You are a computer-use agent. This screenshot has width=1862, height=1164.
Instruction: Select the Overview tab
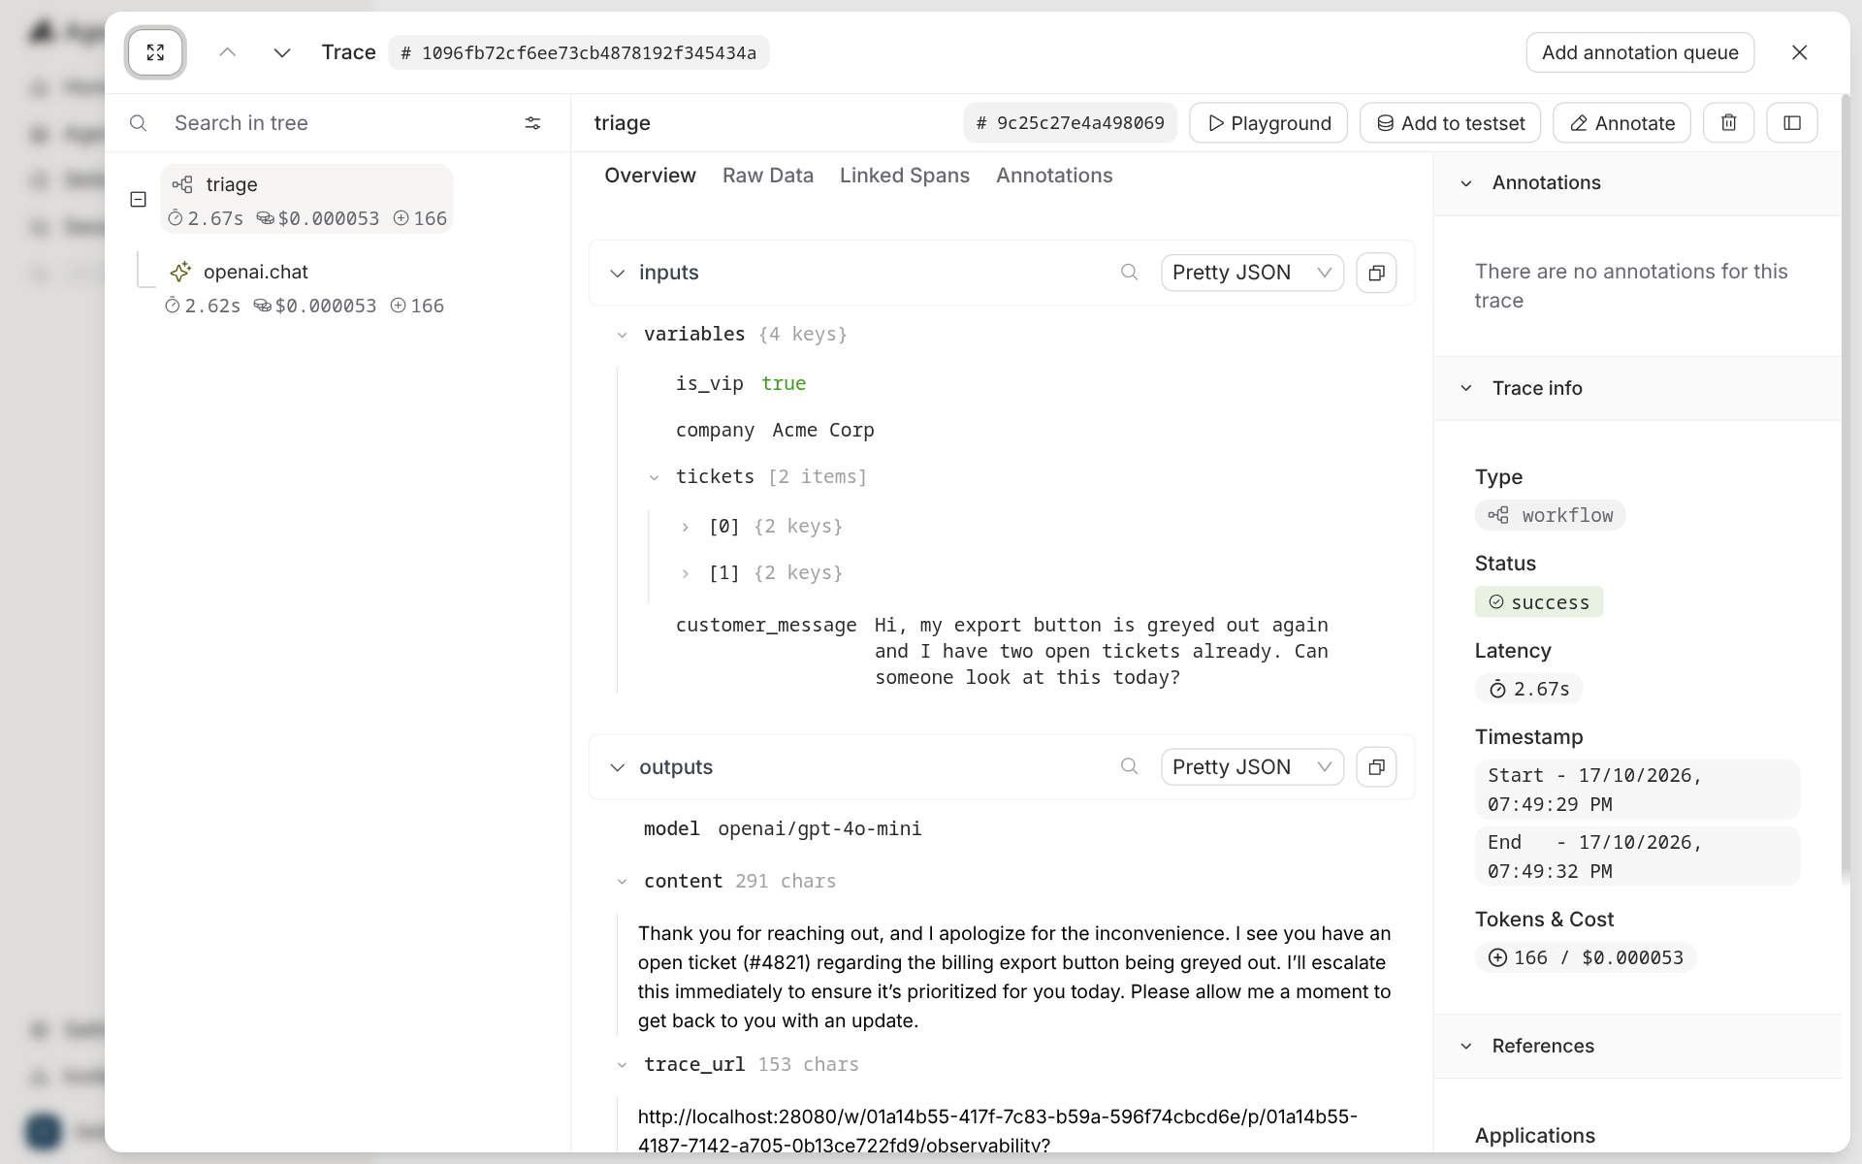[x=650, y=176]
